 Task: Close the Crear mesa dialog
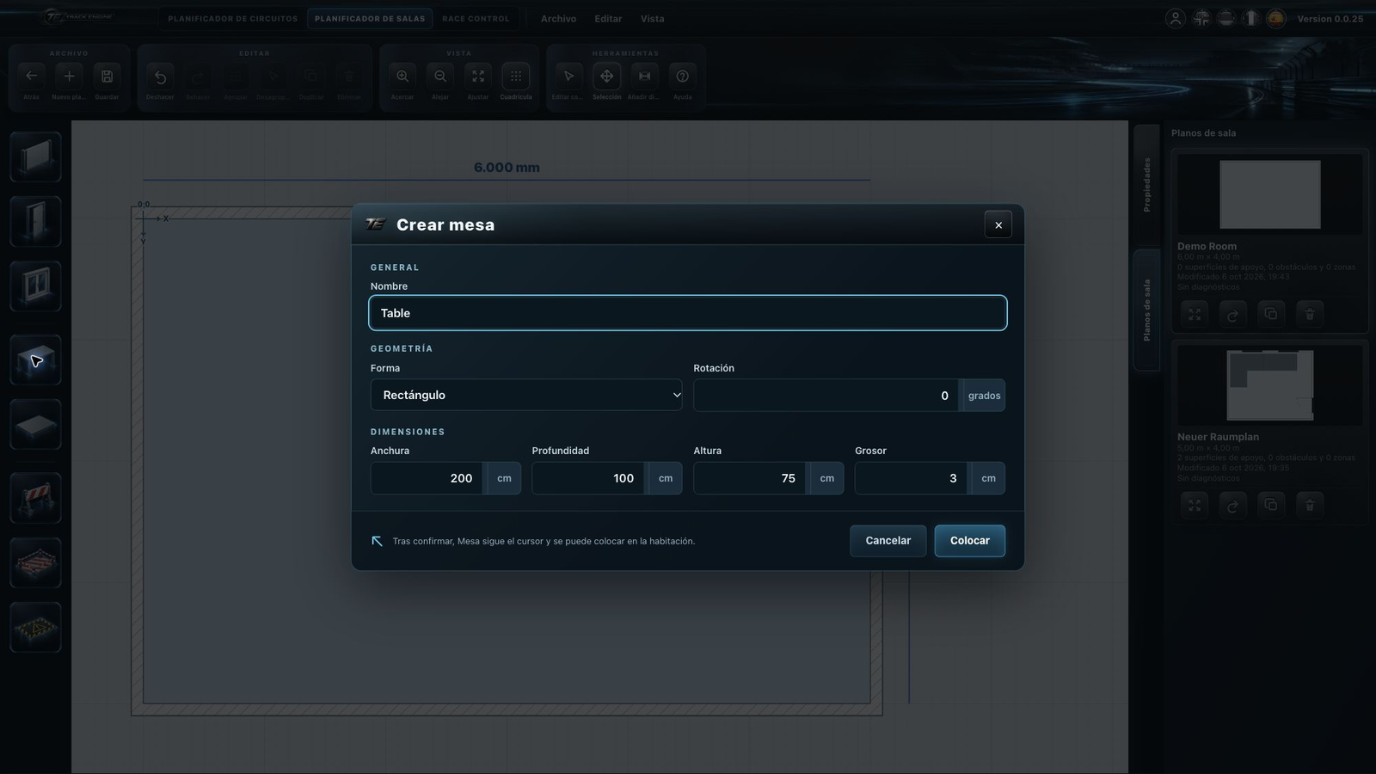pyautogui.click(x=998, y=224)
